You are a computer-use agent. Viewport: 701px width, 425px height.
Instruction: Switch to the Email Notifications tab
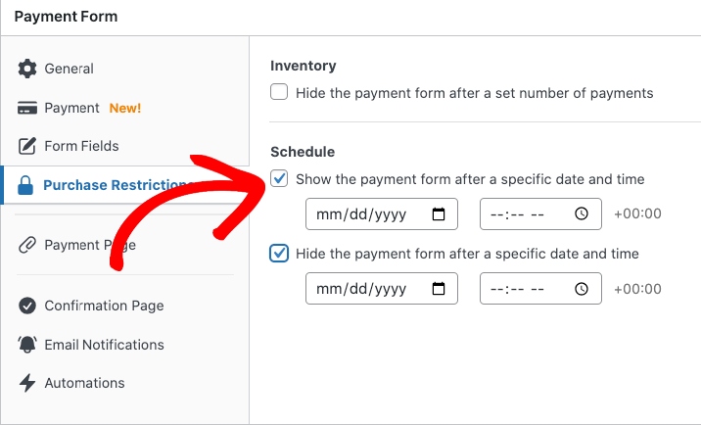[104, 345]
